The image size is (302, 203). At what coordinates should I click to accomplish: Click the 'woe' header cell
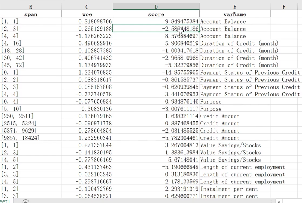[x=87, y=14]
